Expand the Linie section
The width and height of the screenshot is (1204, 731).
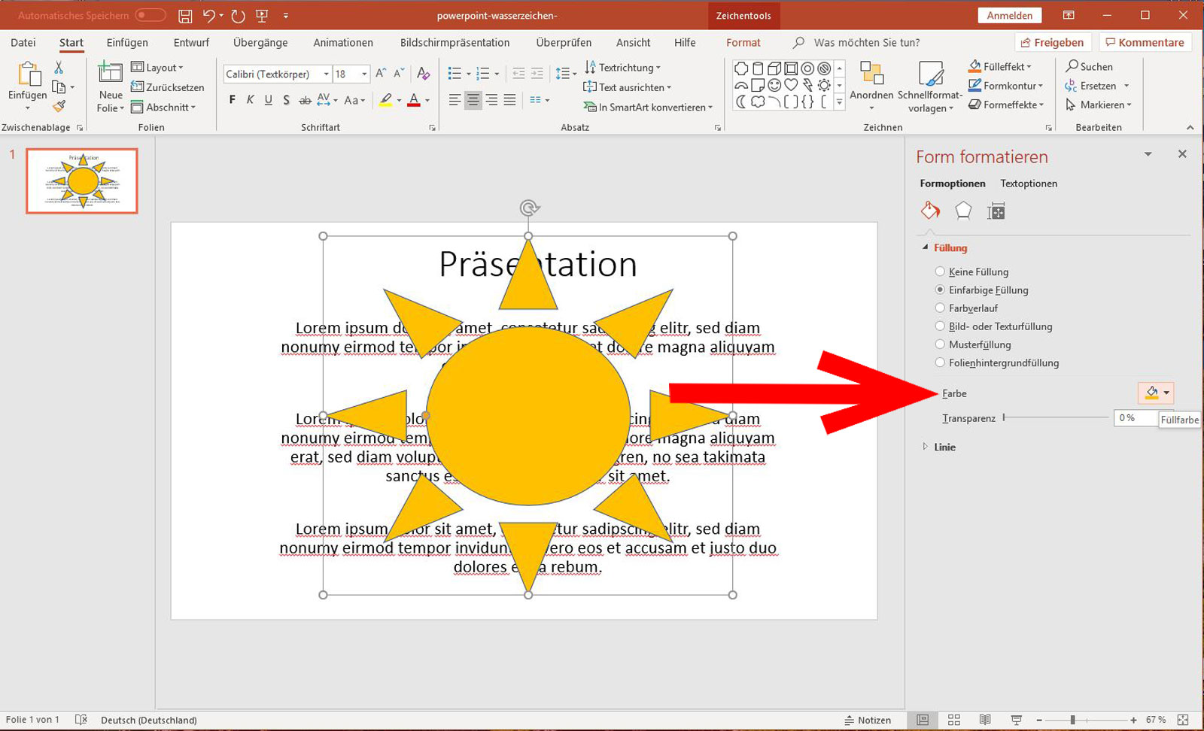point(925,447)
